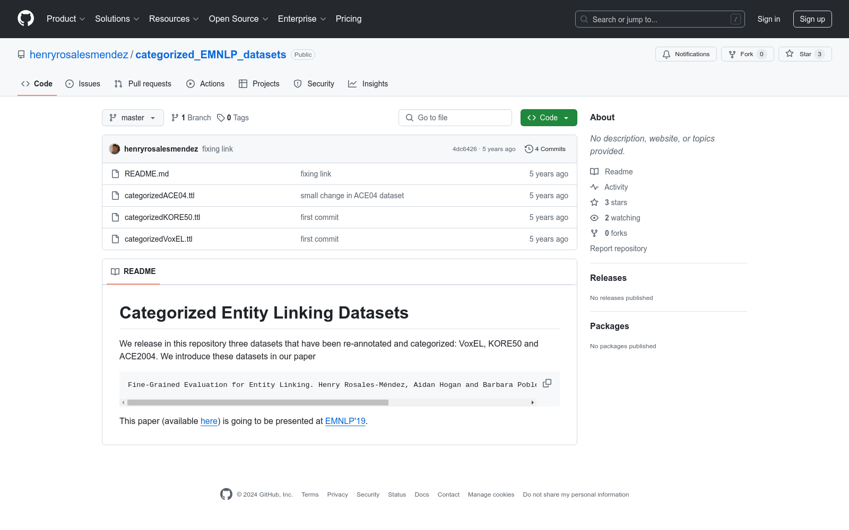The width and height of the screenshot is (849, 530).
Task: Open the Releases section heading
Action: click(608, 278)
